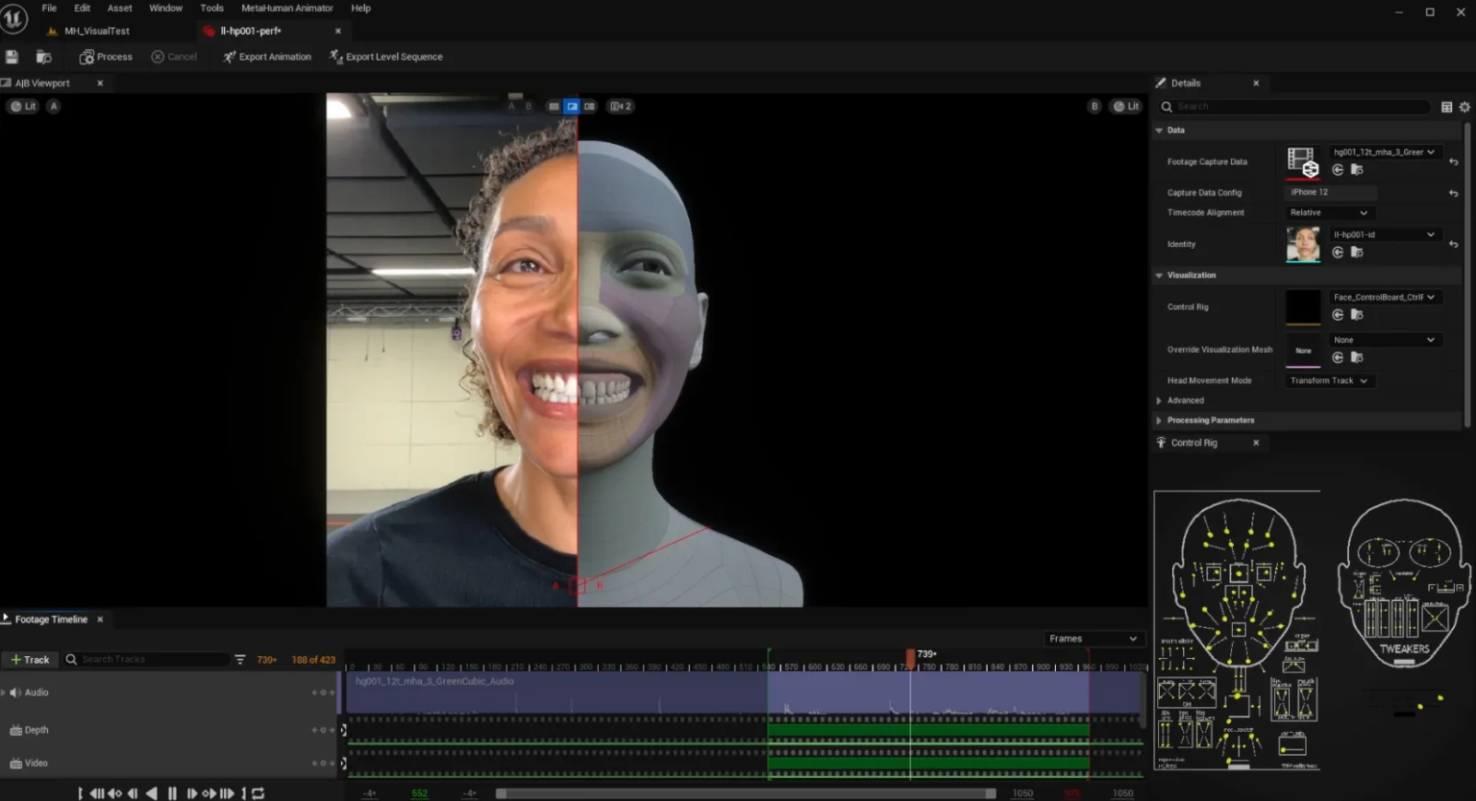Jump to next key transport button
This screenshot has width=1476, height=801.
pos(209,793)
